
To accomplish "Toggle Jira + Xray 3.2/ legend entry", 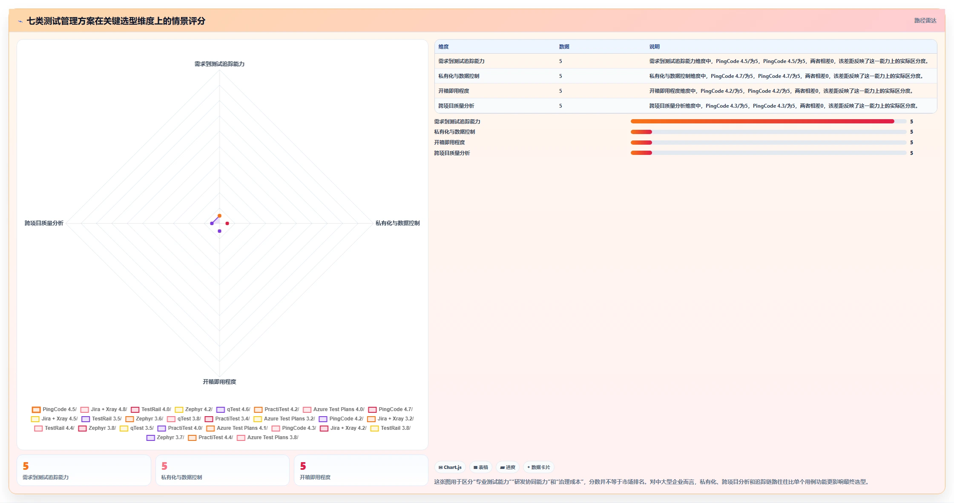I will point(390,419).
